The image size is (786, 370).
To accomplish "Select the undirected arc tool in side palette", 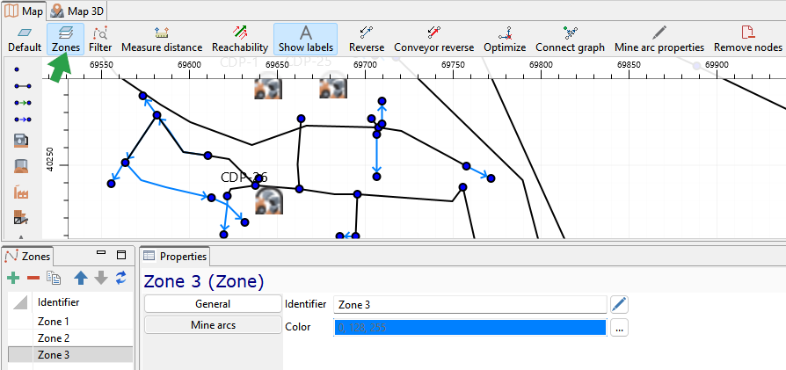I will point(23,86).
